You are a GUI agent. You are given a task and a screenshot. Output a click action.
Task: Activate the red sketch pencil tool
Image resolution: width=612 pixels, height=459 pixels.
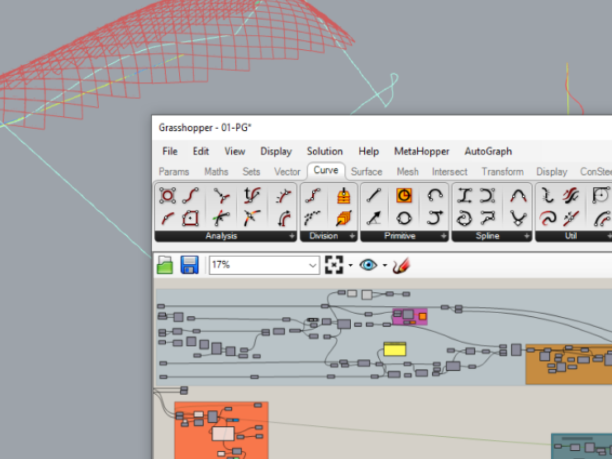[401, 266]
